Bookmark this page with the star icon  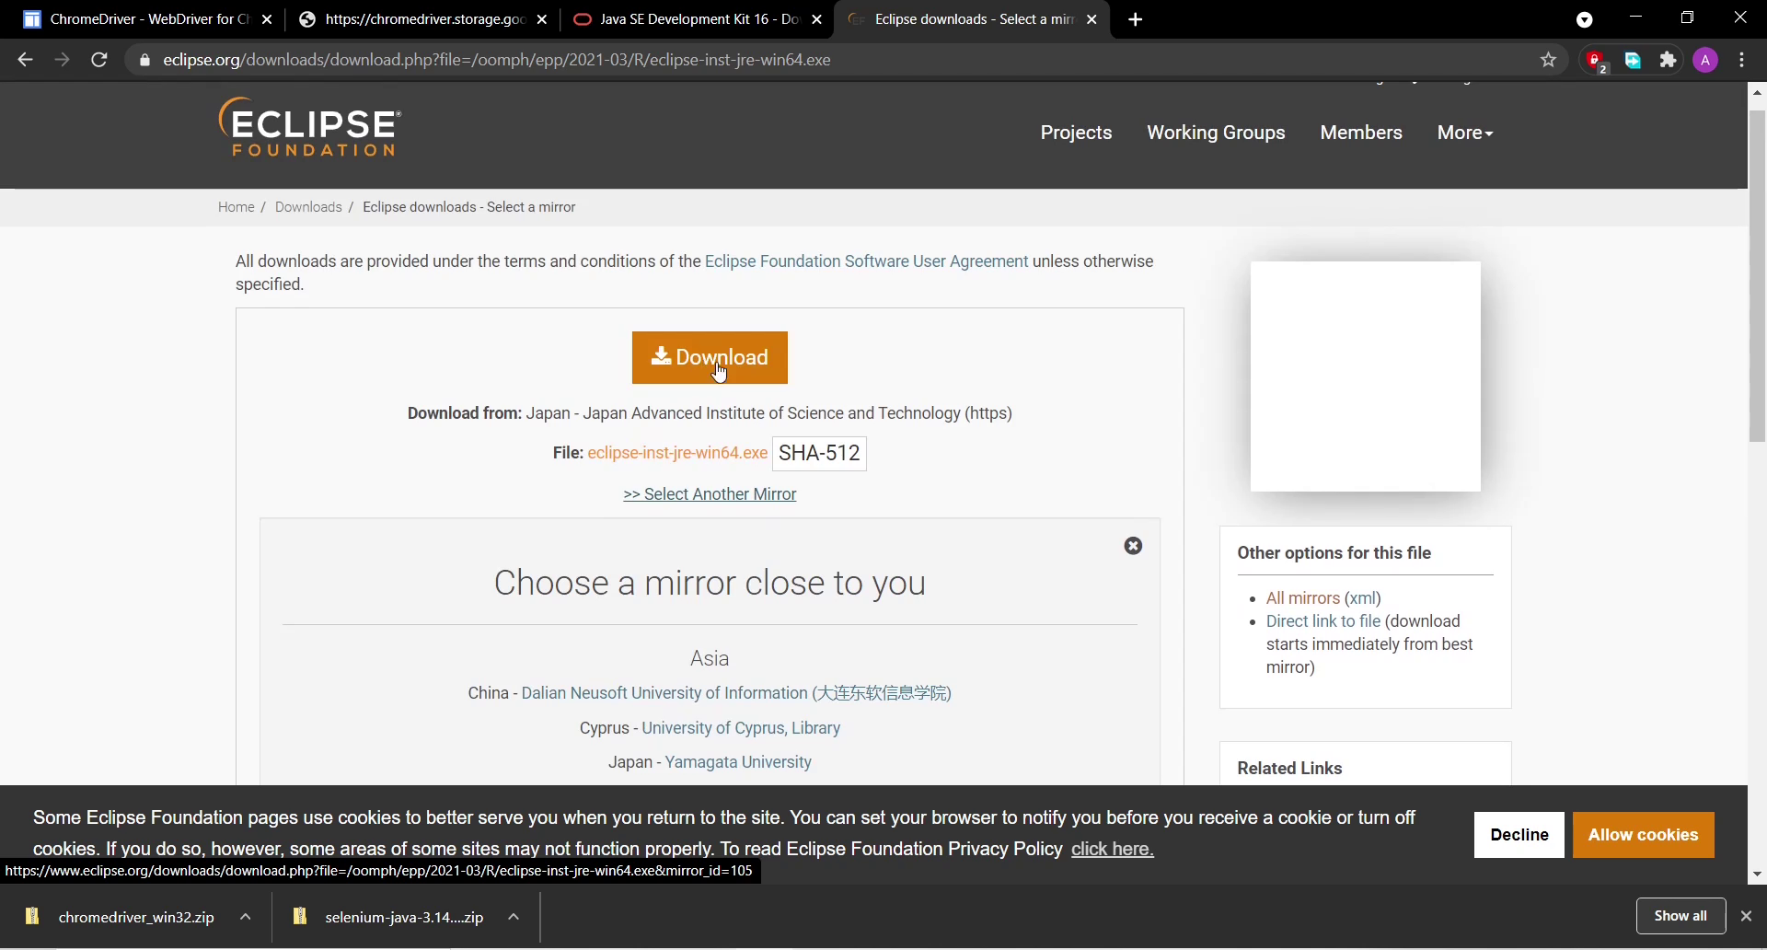point(1549,60)
